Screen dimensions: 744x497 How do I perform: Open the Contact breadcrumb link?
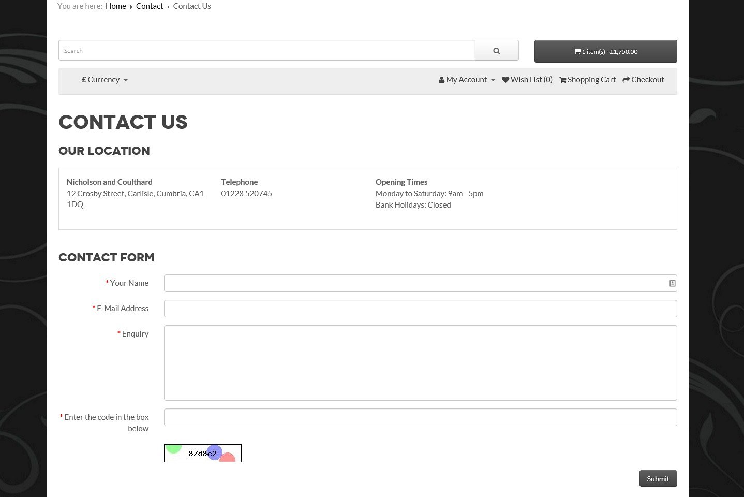[150, 6]
